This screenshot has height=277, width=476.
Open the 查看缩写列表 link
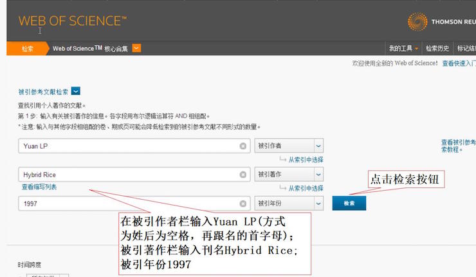coord(39,187)
